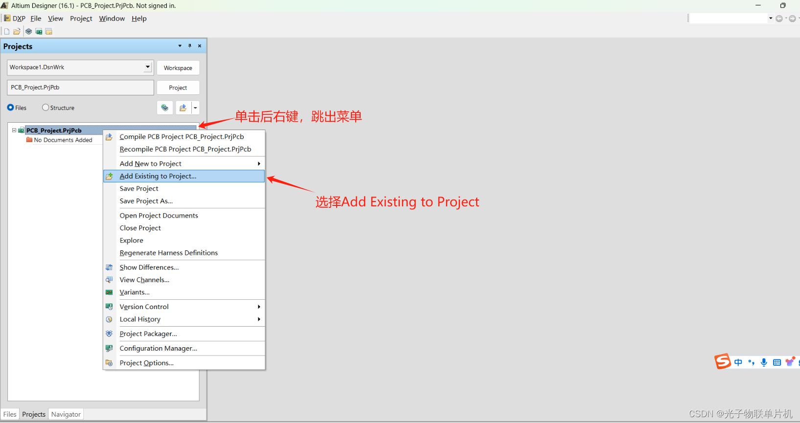
Task: Click the Project button in panel
Action: click(x=178, y=88)
